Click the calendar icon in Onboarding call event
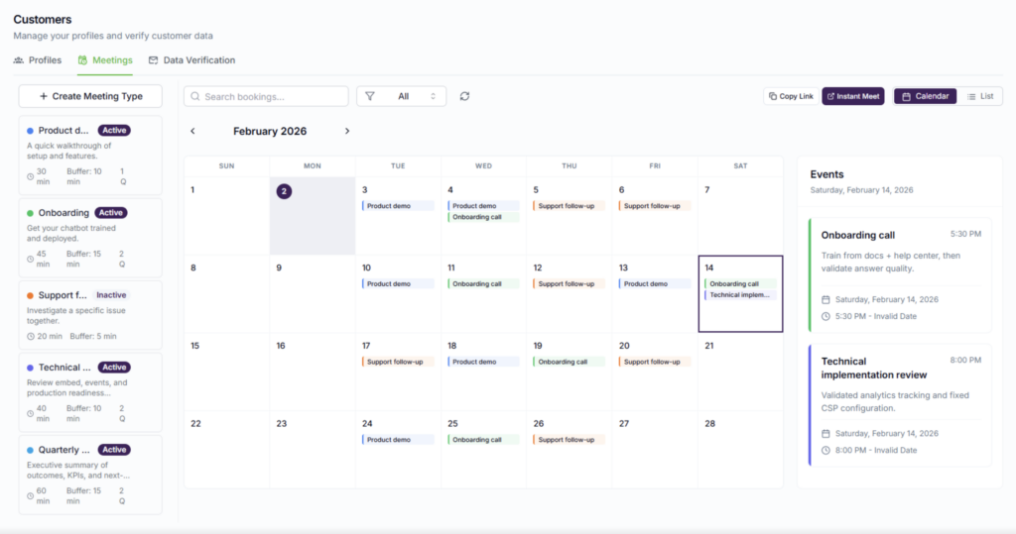The height and width of the screenshot is (534, 1016). coord(825,299)
